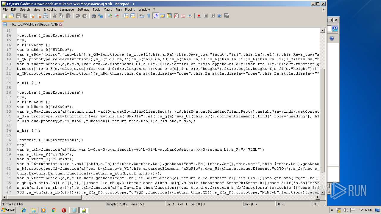
Task: Click vertical scrollbar up arrow
Action: click(323, 31)
